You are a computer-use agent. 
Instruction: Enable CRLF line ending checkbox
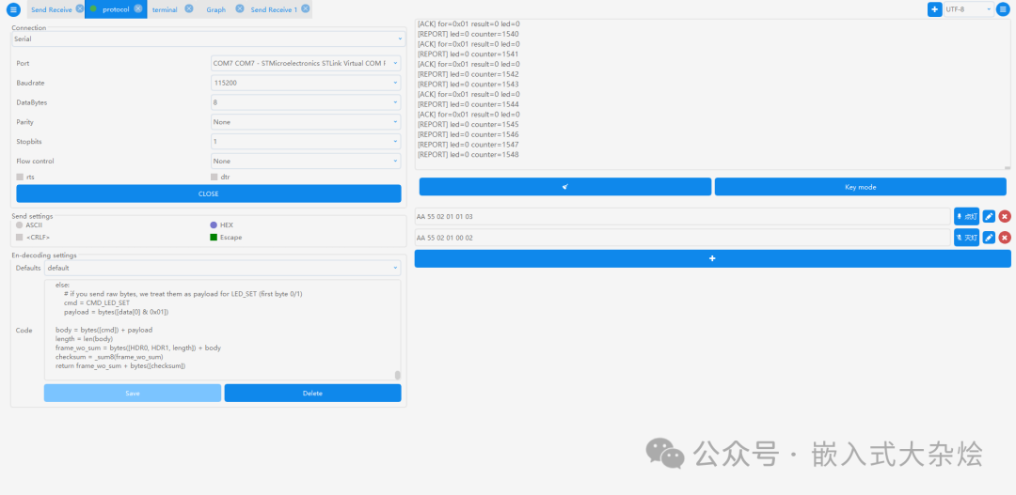20,238
